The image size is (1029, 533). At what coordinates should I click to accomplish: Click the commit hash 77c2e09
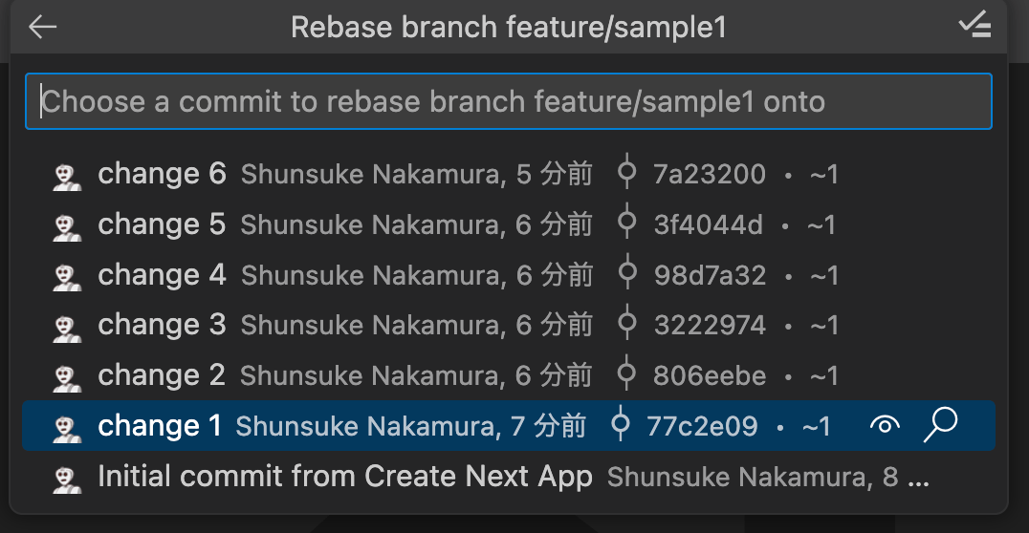click(x=702, y=426)
